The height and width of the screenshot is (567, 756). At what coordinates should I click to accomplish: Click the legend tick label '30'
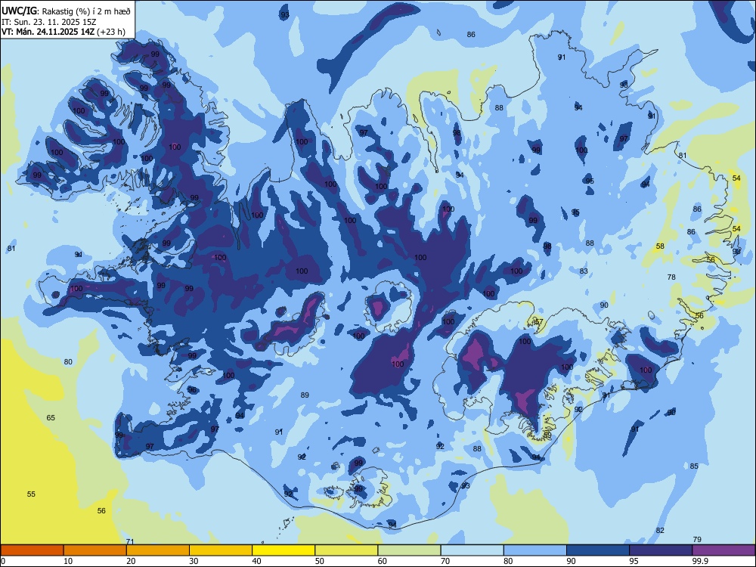click(x=194, y=561)
